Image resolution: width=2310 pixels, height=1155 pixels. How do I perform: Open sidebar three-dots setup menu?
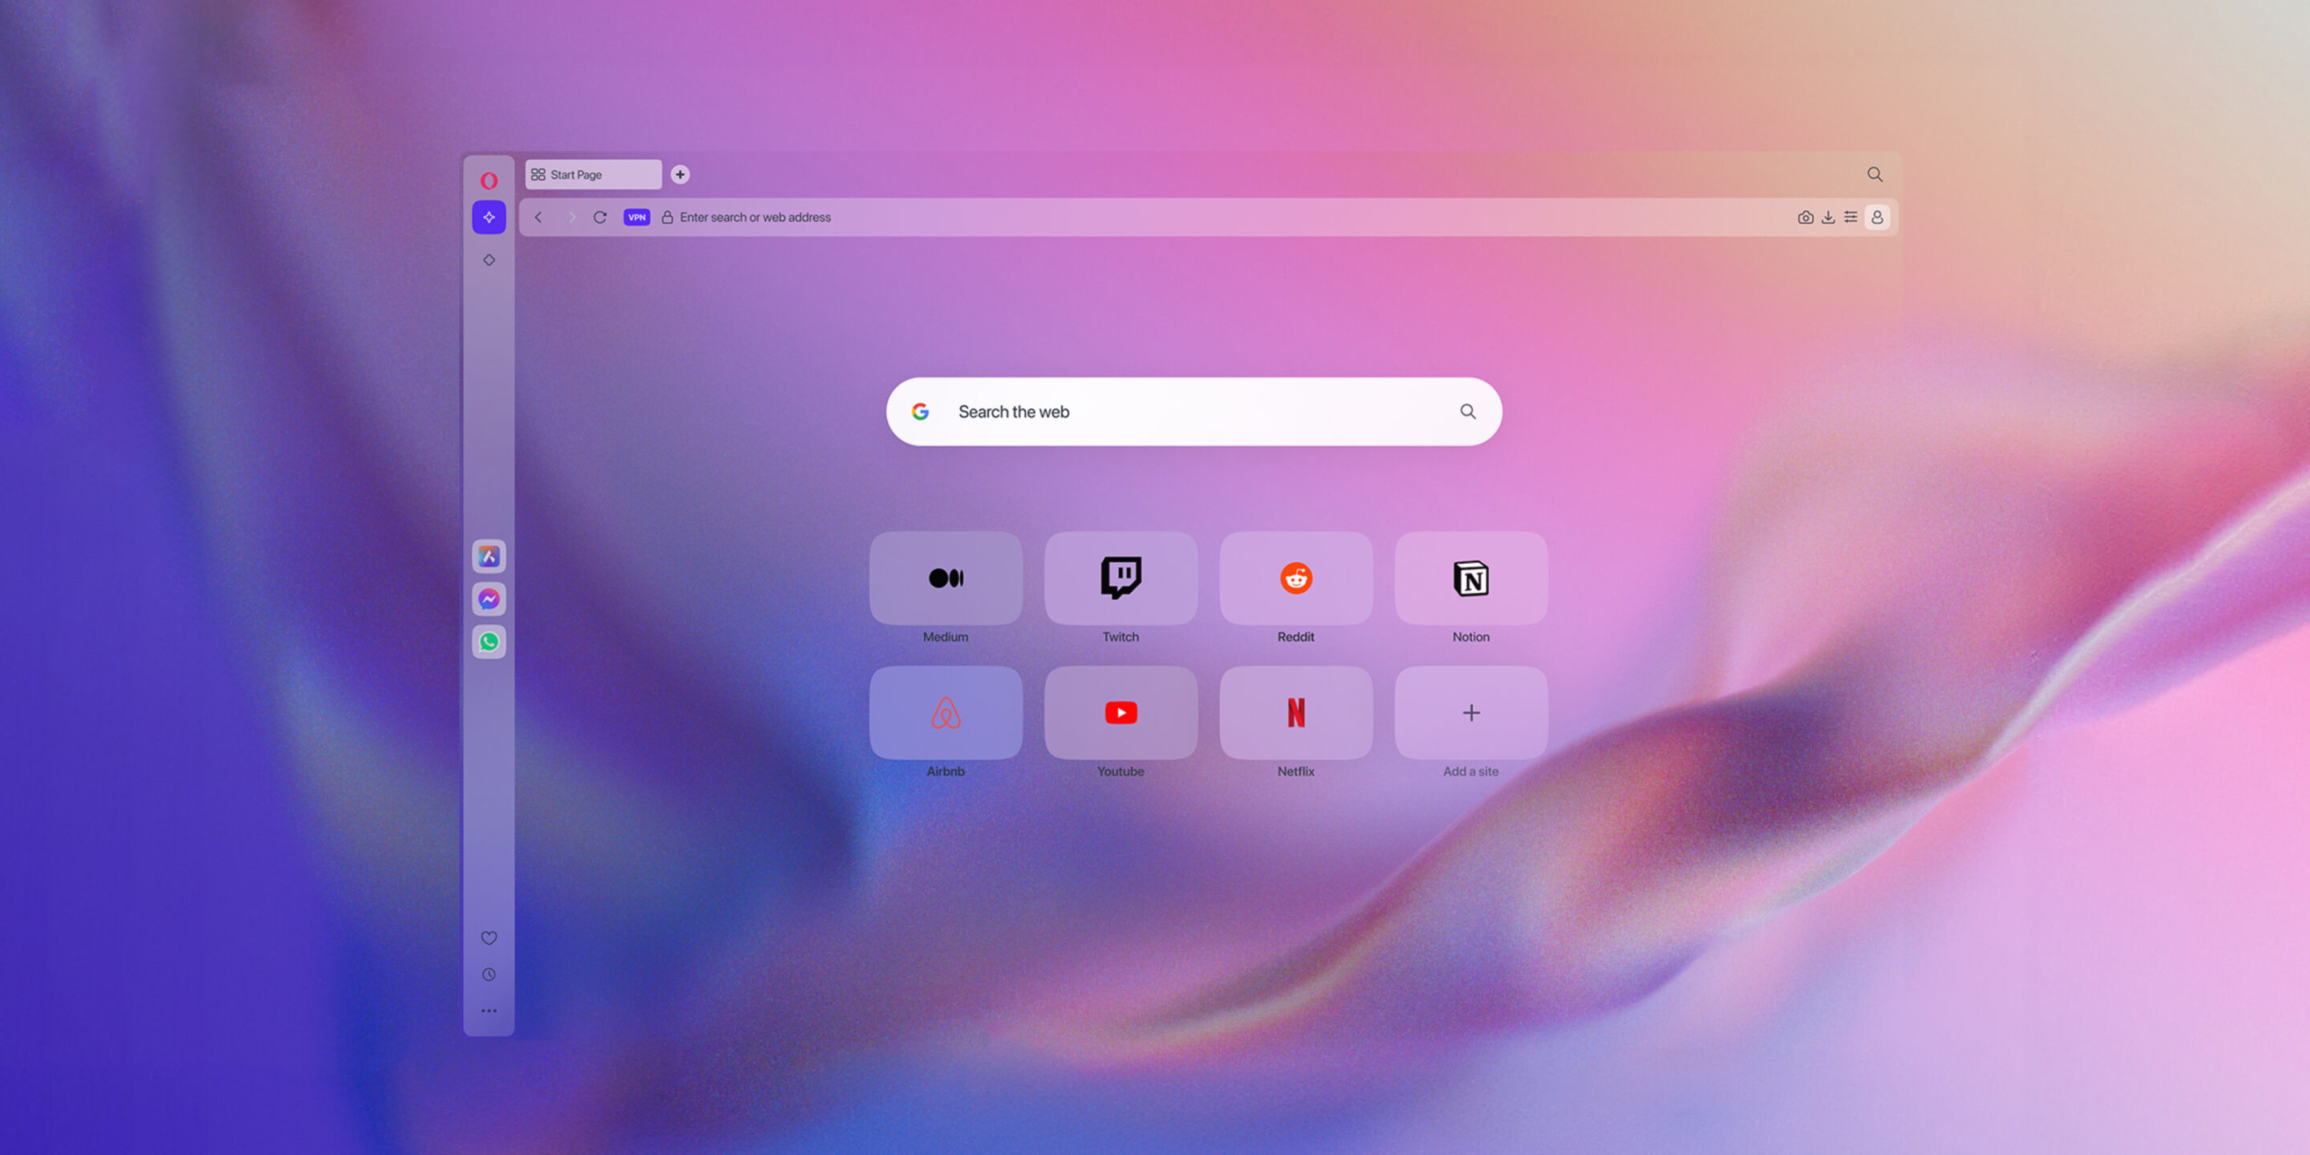(488, 1011)
